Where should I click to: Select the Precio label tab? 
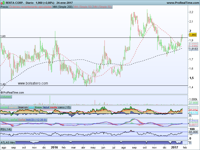point(4,7)
